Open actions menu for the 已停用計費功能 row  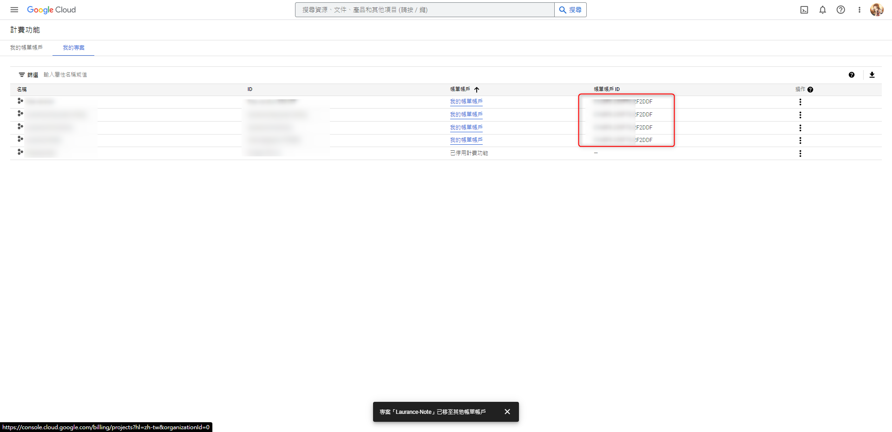click(x=800, y=154)
